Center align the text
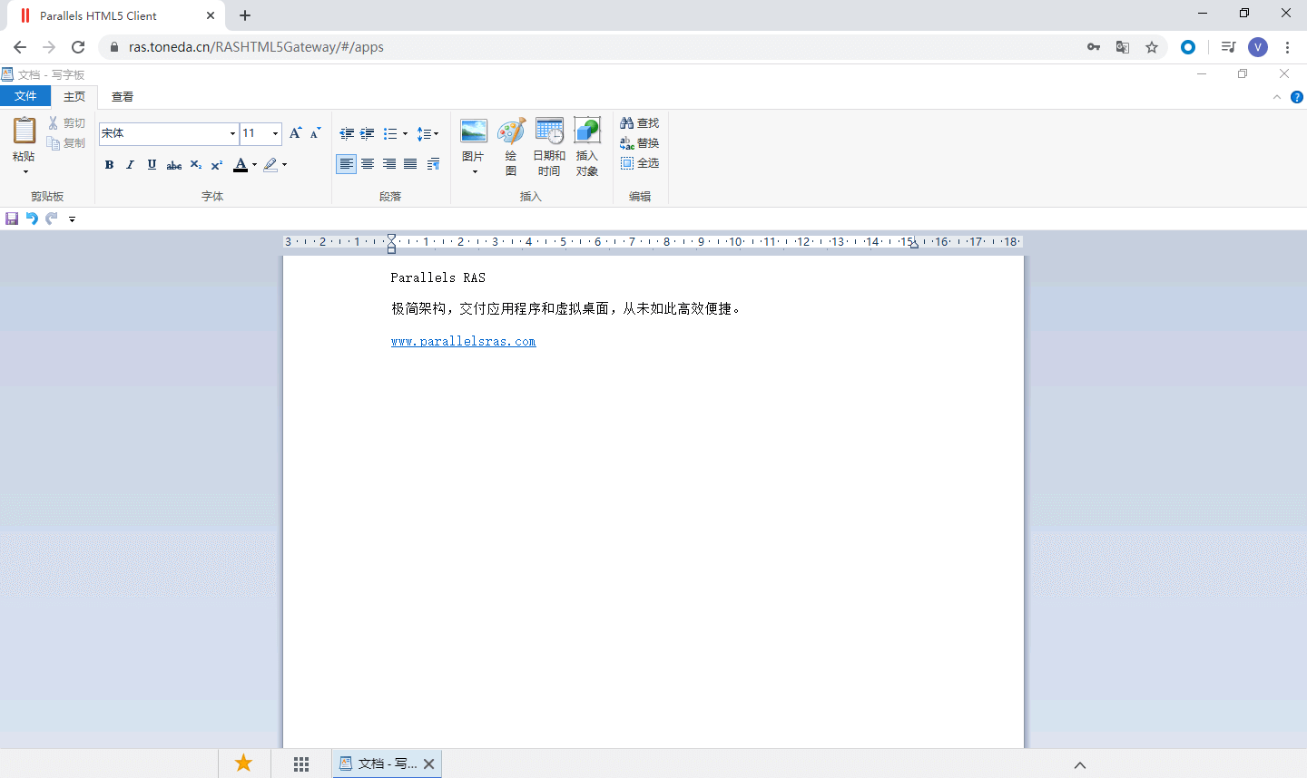 [x=368, y=164]
